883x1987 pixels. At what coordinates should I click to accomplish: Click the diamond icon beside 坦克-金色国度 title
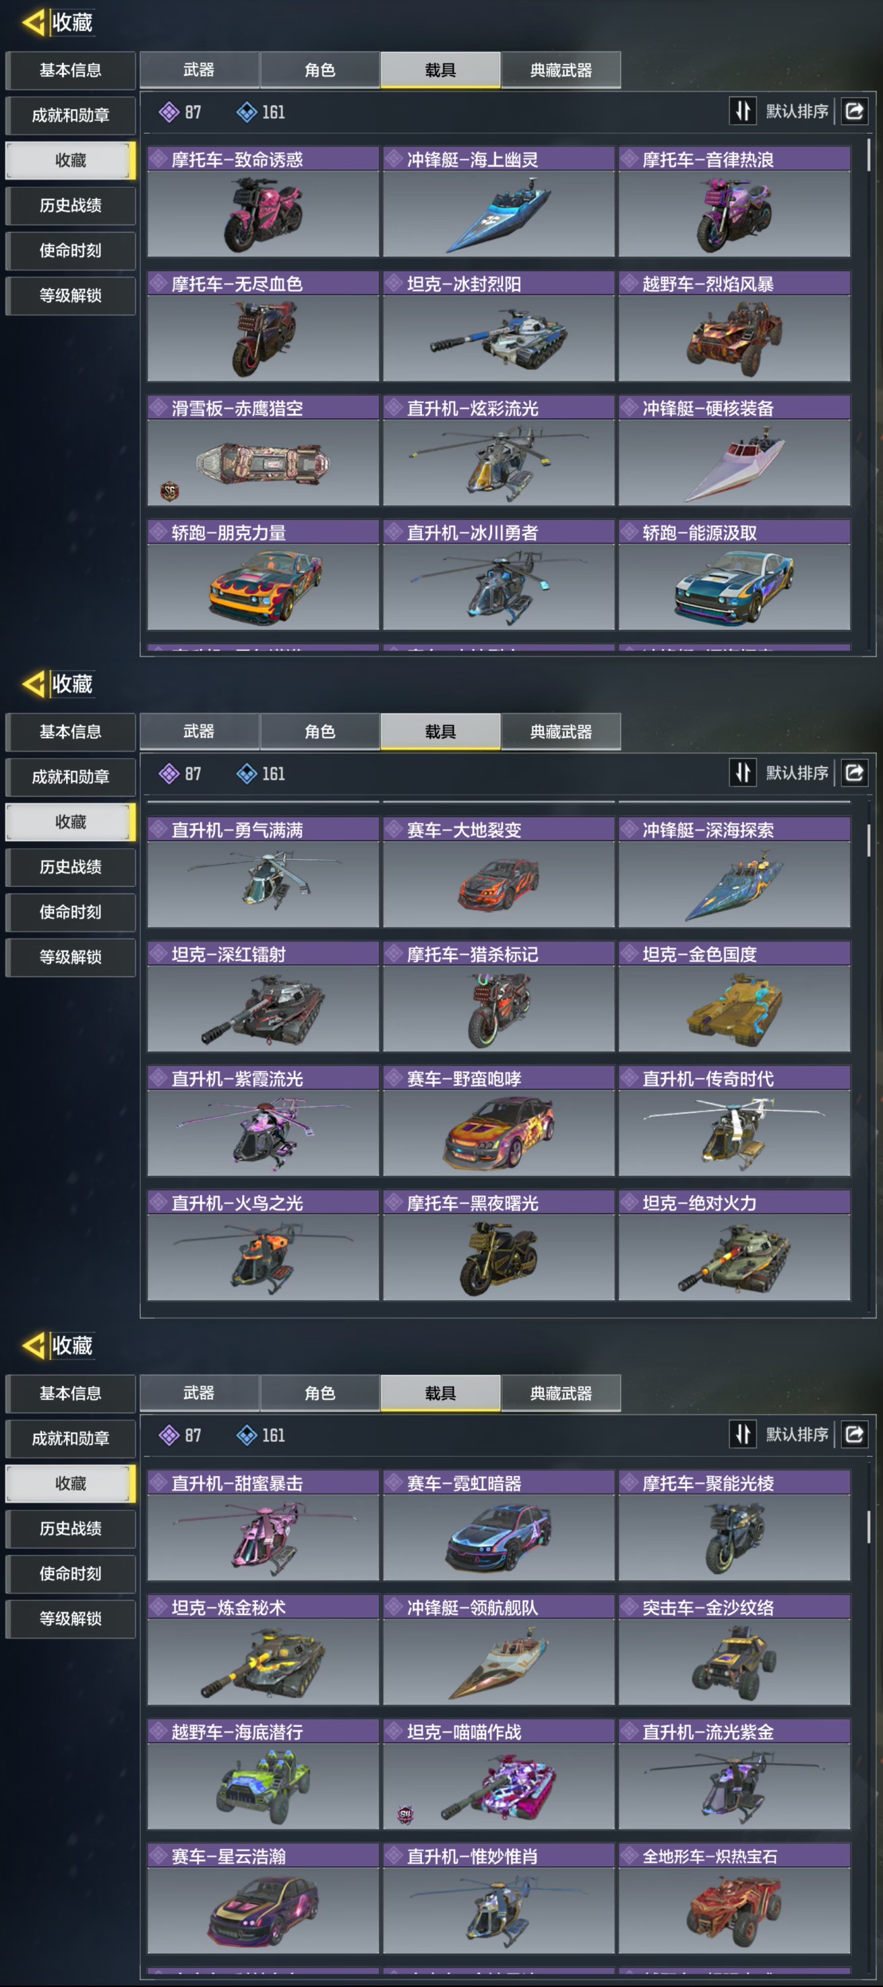tap(630, 954)
